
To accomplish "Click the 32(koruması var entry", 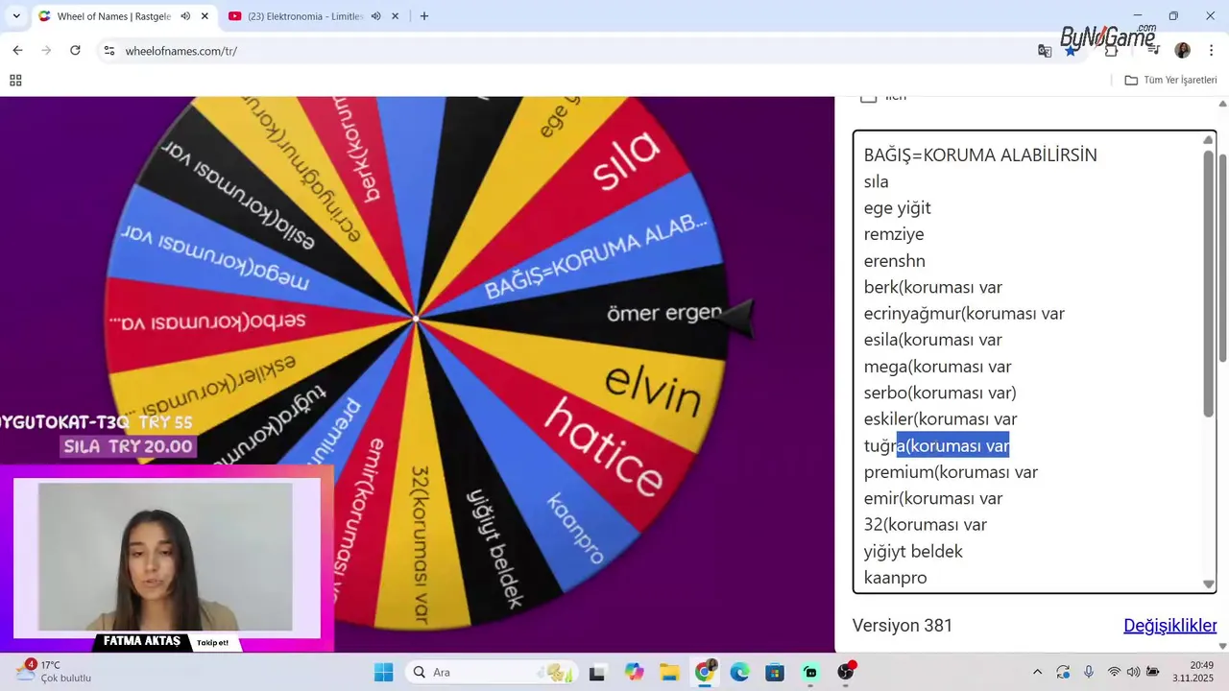I will (926, 525).
